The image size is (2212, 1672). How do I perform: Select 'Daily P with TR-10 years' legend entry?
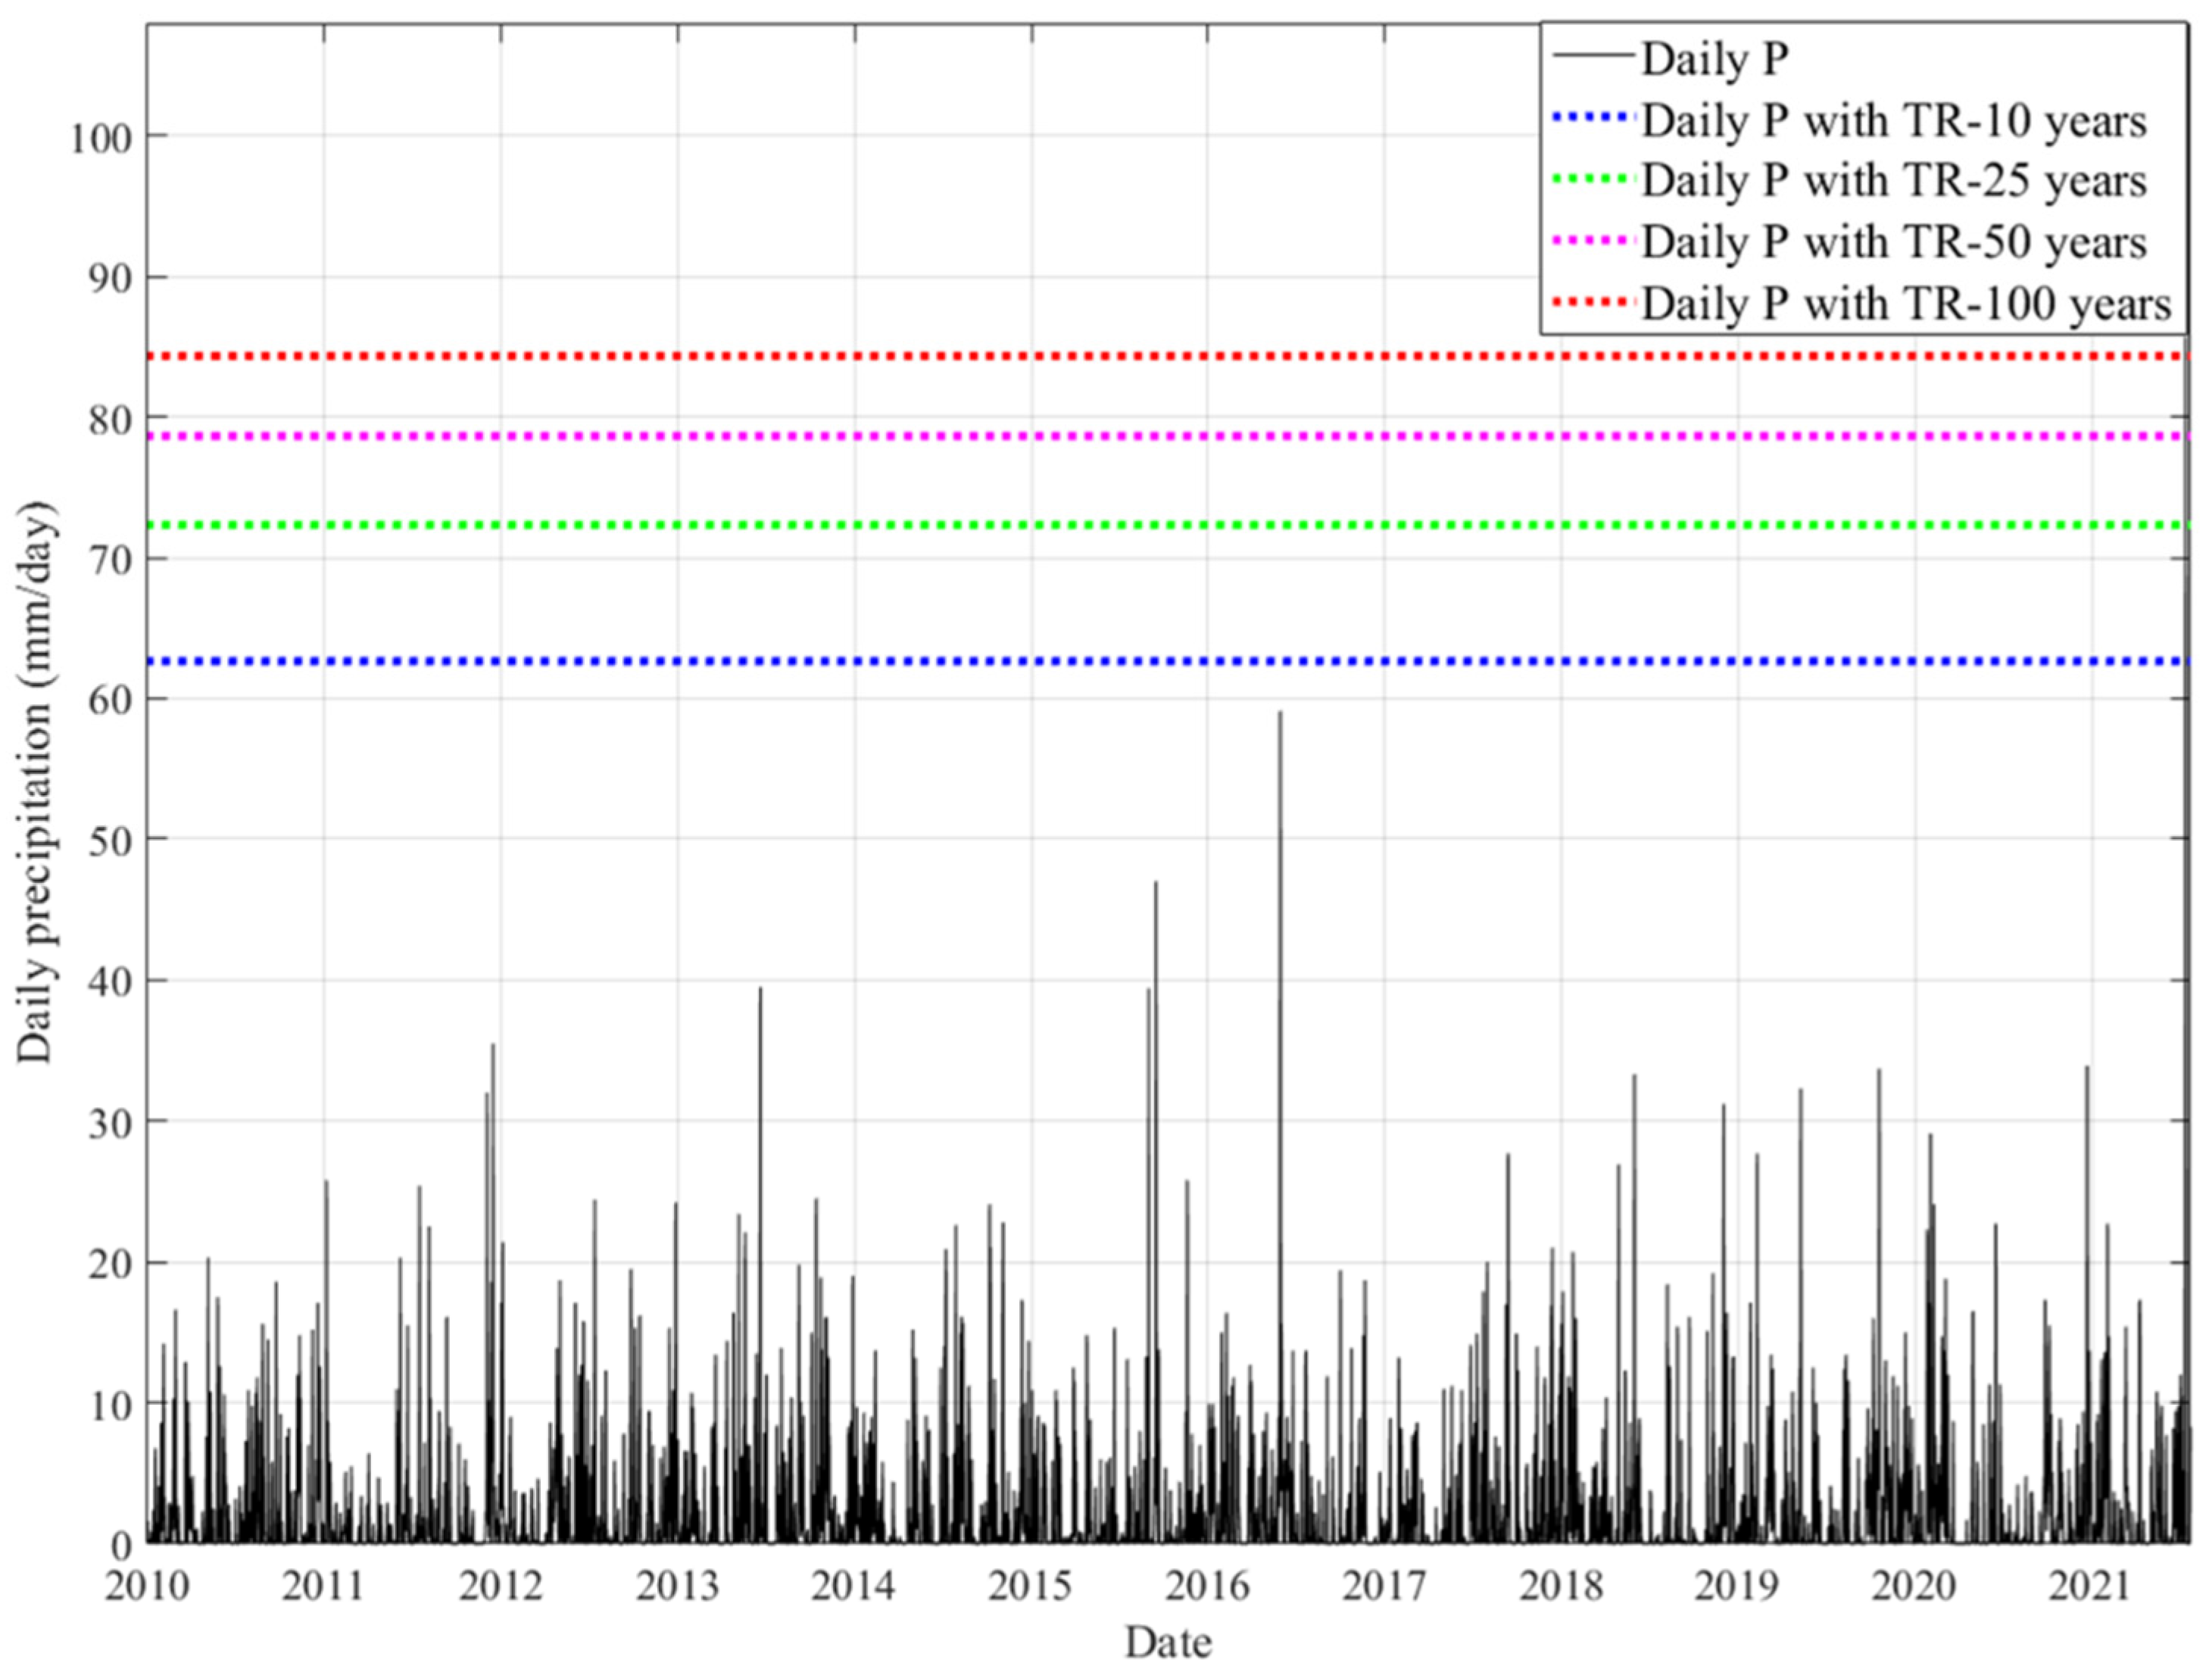[1893, 121]
